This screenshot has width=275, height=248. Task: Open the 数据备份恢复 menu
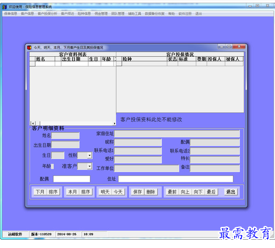pyautogui.click(x=155, y=13)
